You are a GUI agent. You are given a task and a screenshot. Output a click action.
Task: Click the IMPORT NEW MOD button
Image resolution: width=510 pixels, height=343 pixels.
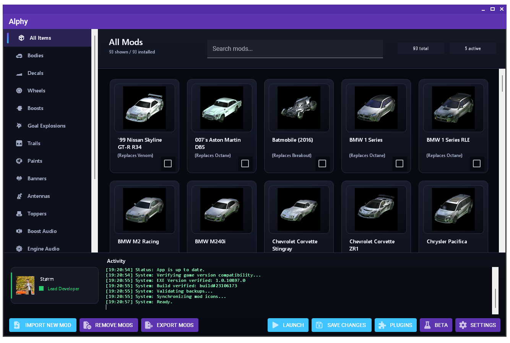point(43,325)
